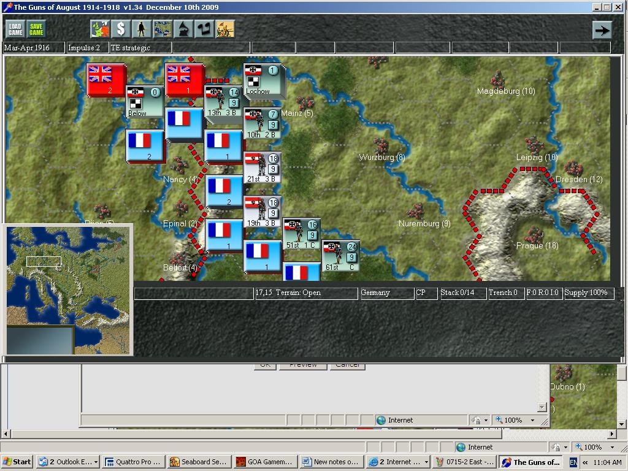Click the Load Game icon
The image size is (628, 471).
tap(15, 29)
